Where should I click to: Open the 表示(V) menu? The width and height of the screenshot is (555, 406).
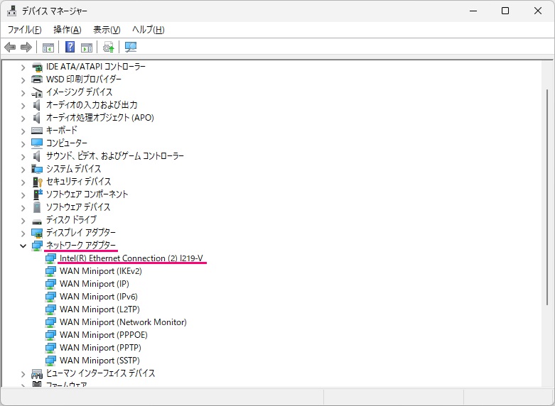click(x=107, y=30)
